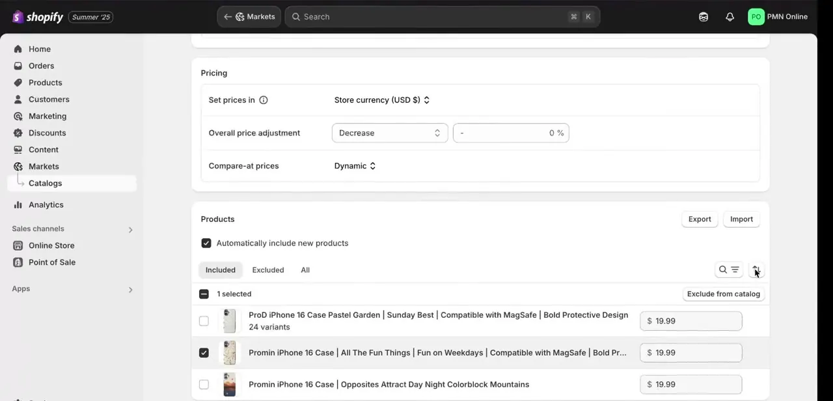Click Exclude from catalog button
The image size is (833, 401).
[724, 294]
